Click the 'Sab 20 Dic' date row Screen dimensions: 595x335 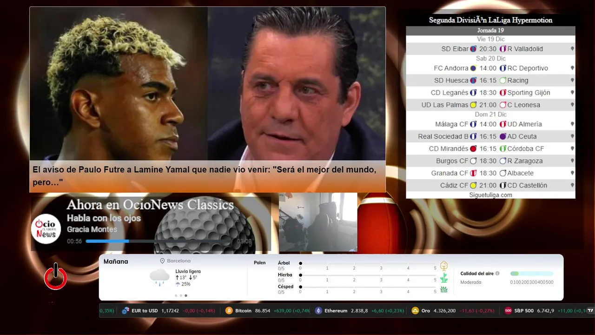490,59
